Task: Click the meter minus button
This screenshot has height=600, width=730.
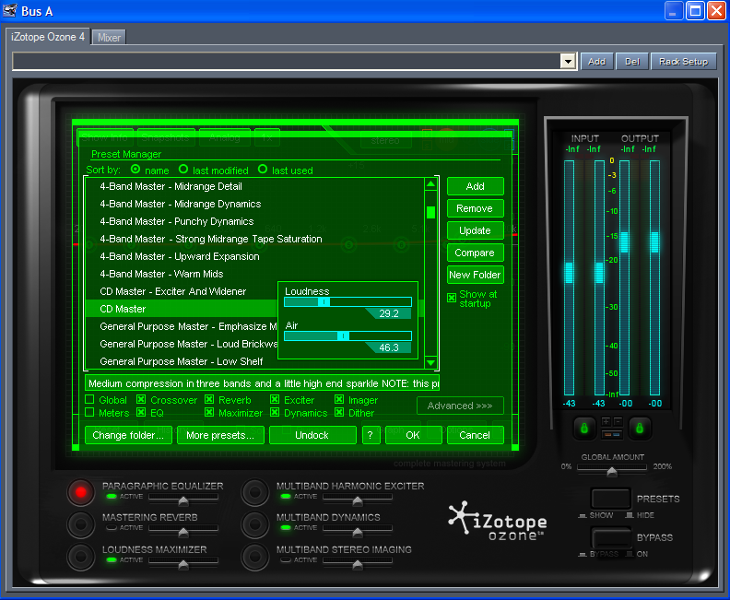Action: [x=618, y=421]
